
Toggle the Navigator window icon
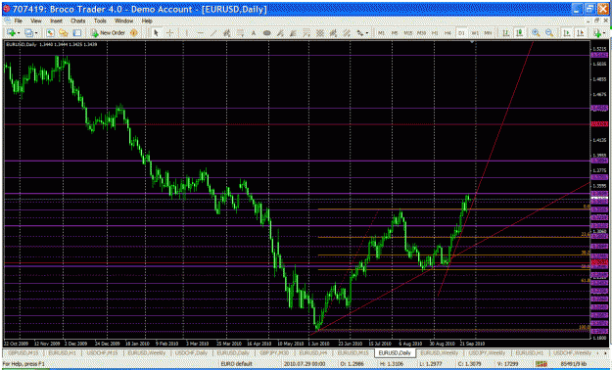tap(64, 33)
